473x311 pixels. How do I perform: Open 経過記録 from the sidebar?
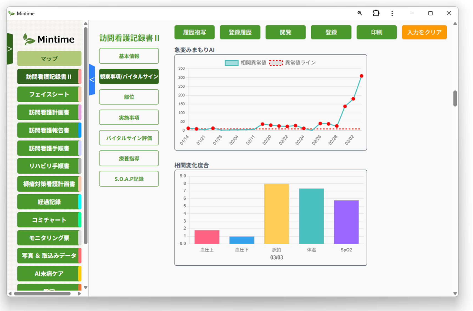pyautogui.click(x=49, y=202)
